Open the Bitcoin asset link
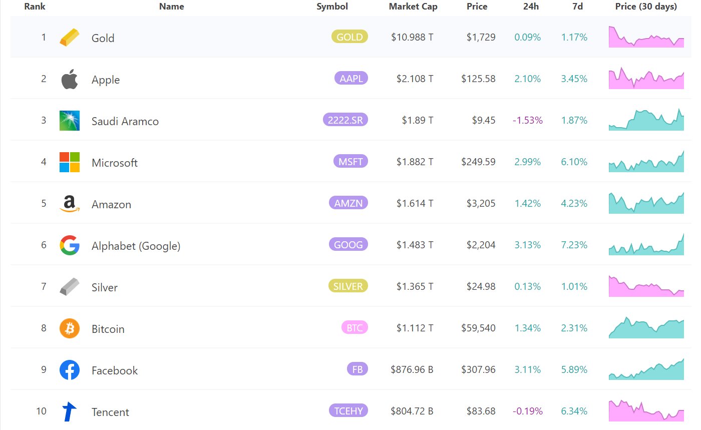The image size is (701, 430). [108, 329]
